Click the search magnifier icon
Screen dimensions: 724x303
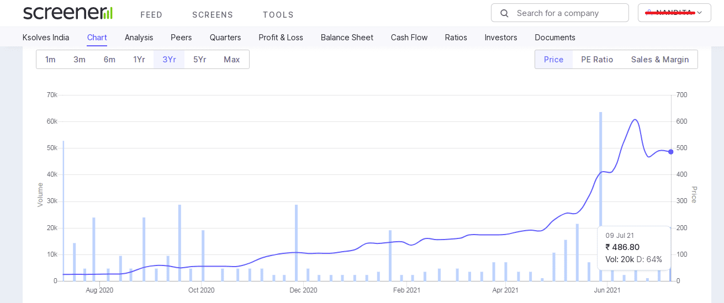tap(504, 13)
